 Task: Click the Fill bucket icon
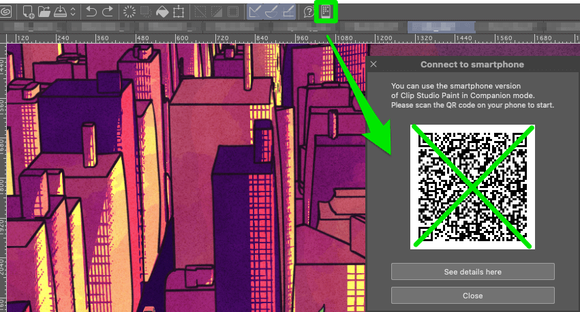162,12
